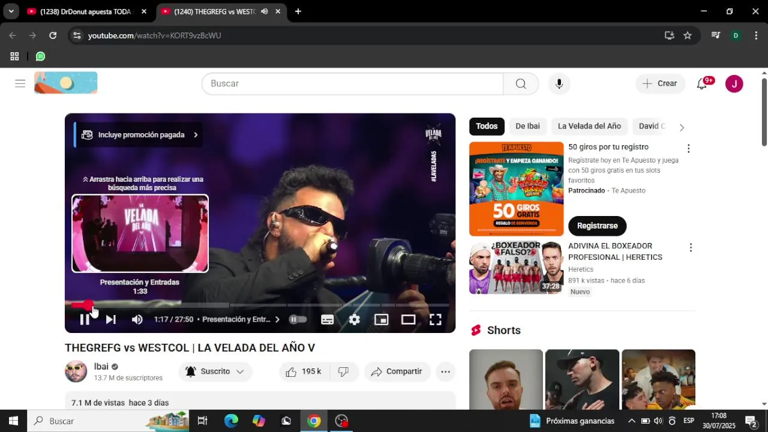Open a new browser tab
This screenshot has width=768, height=432.
point(298,11)
